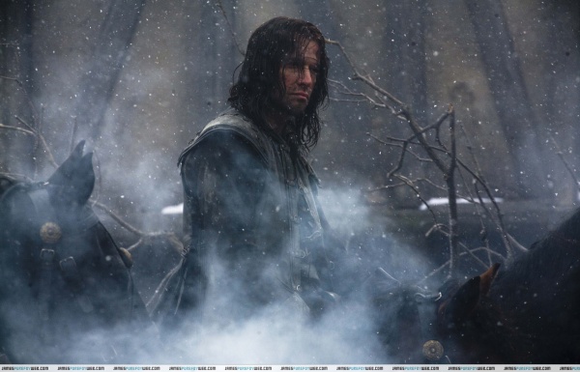580x372 pixels.
Task: Click the snow patch left of the man's arm
Action: pyautogui.click(x=172, y=210)
